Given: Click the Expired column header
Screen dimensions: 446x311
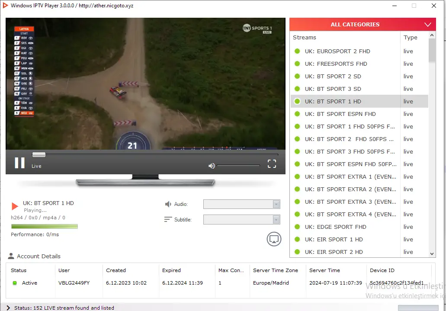Looking at the screenshot, I should point(187,270).
